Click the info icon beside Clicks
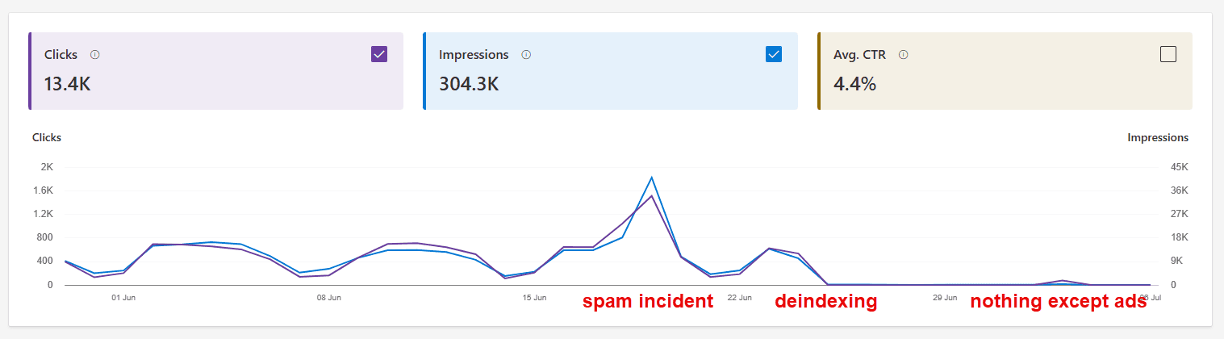Viewport: 1224px width, 339px height. click(x=94, y=55)
